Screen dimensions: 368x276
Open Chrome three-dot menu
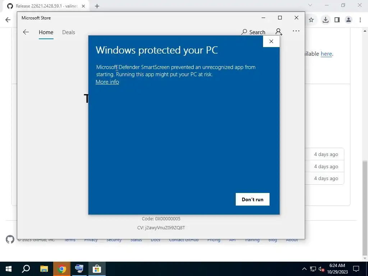tap(360, 20)
